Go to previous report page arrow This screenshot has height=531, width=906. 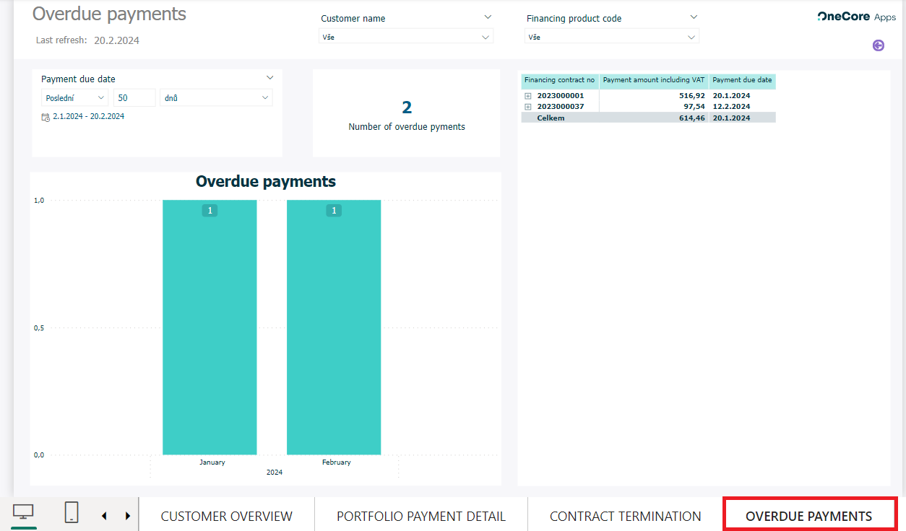104,514
